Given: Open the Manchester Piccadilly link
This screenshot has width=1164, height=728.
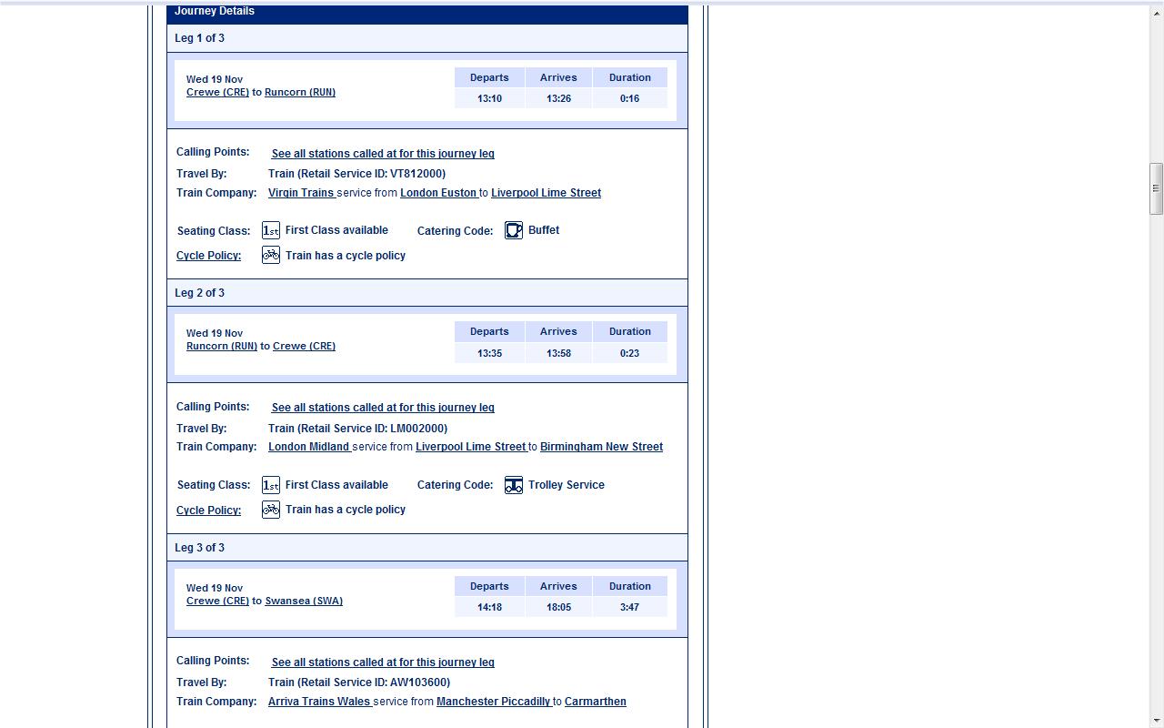Looking at the screenshot, I should point(493,702).
